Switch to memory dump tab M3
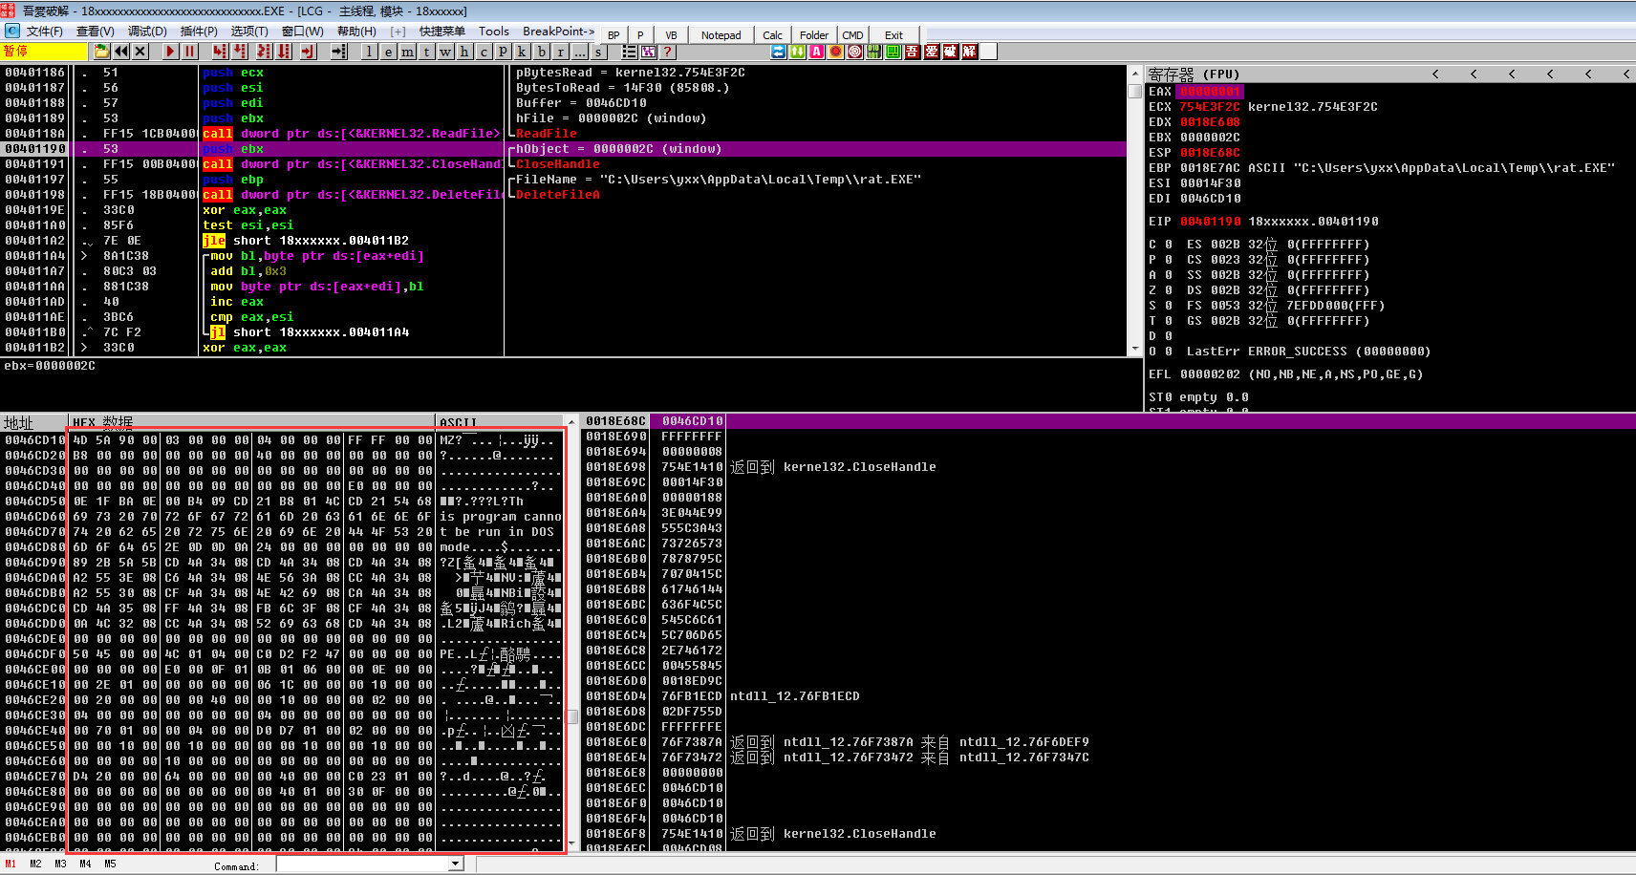 60,864
